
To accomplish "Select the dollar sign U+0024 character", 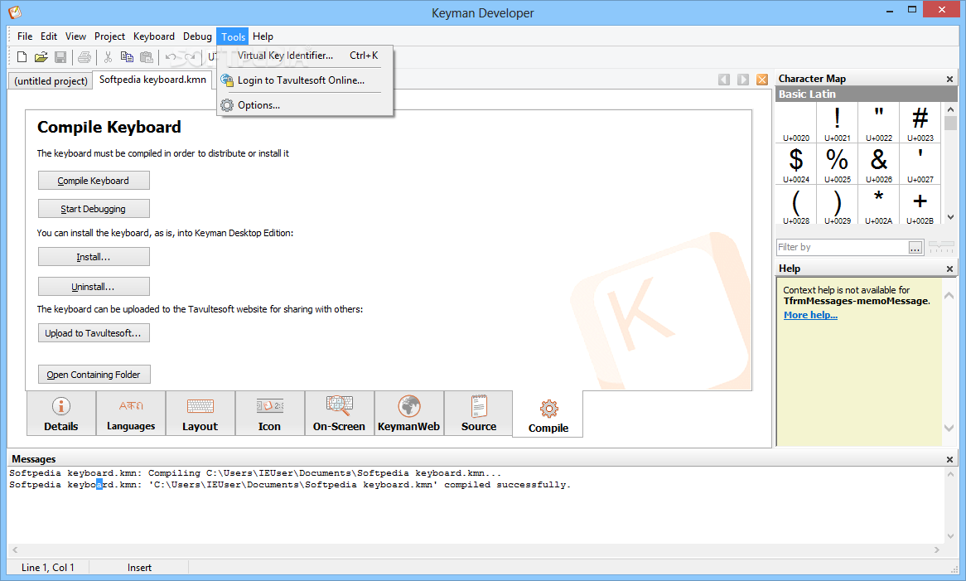I will coord(796,164).
